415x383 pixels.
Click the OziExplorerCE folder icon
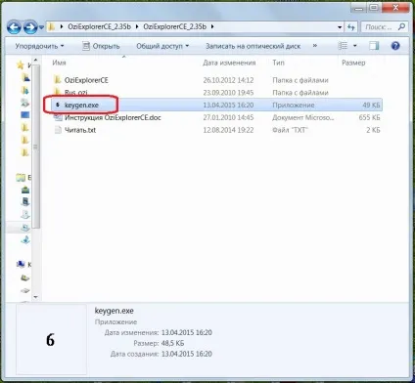tap(58, 80)
